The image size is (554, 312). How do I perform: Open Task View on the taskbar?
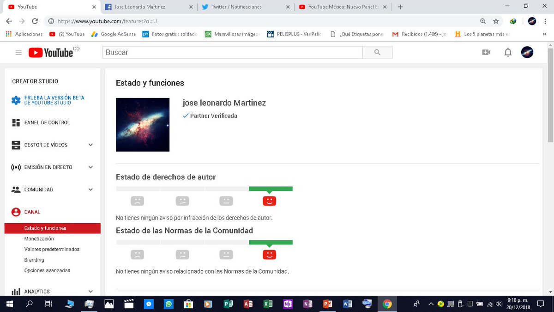tap(48, 304)
